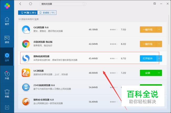The width and height of the screenshot is (171, 113).
Task: Open the QQ浏览器 9.6 title link
Action: click(41, 27)
